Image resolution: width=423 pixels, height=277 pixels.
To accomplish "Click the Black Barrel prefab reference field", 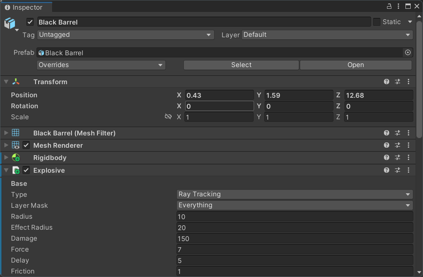I will [x=220, y=53].
